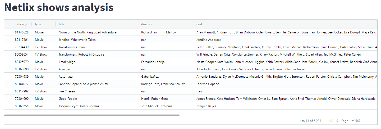The height and width of the screenshot is (129, 381).
Task: Click cast cell 'Fabrizio Copano'
Action: click(x=208, y=84)
